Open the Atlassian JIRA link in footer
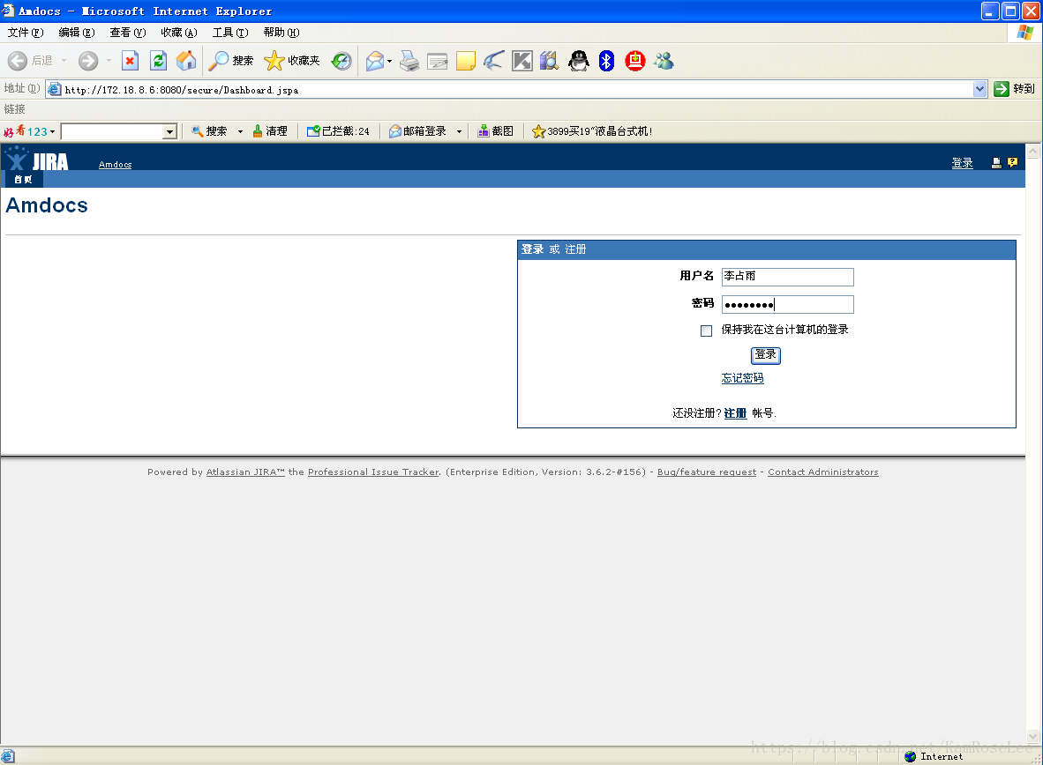Image resolution: width=1043 pixels, height=765 pixels. [245, 472]
